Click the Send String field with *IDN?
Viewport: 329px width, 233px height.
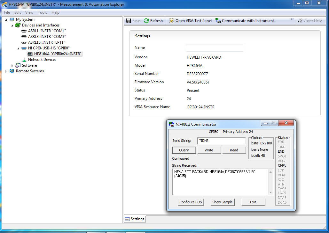click(x=221, y=141)
